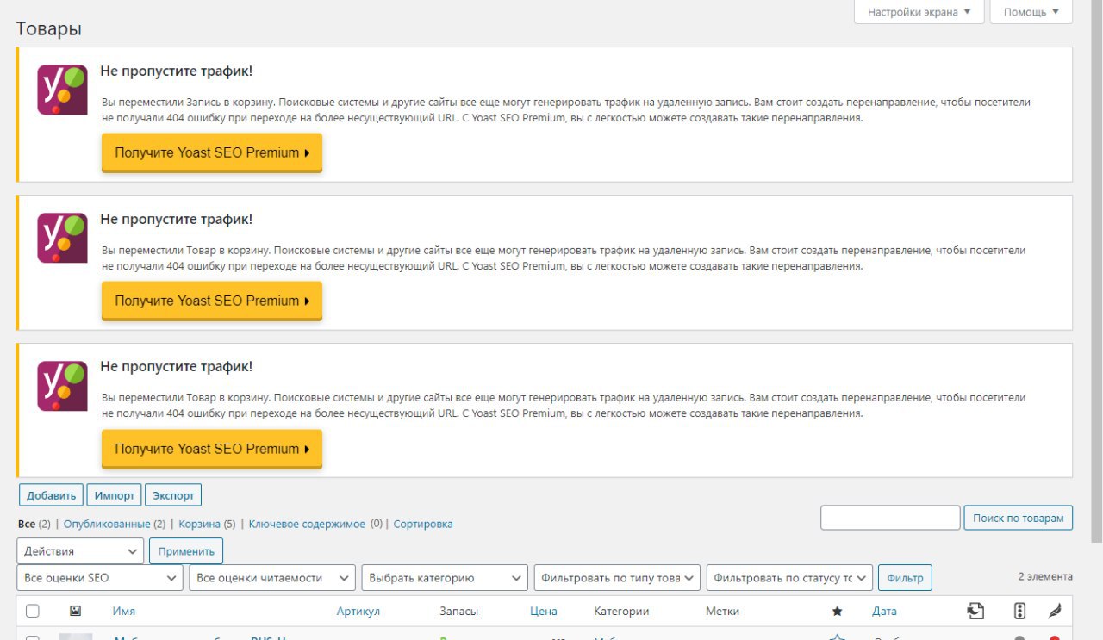The width and height of the screenshot is (1103, 640).
Task: Open the 'Все оценки читаемости' filter
Action: coord(272,578)
